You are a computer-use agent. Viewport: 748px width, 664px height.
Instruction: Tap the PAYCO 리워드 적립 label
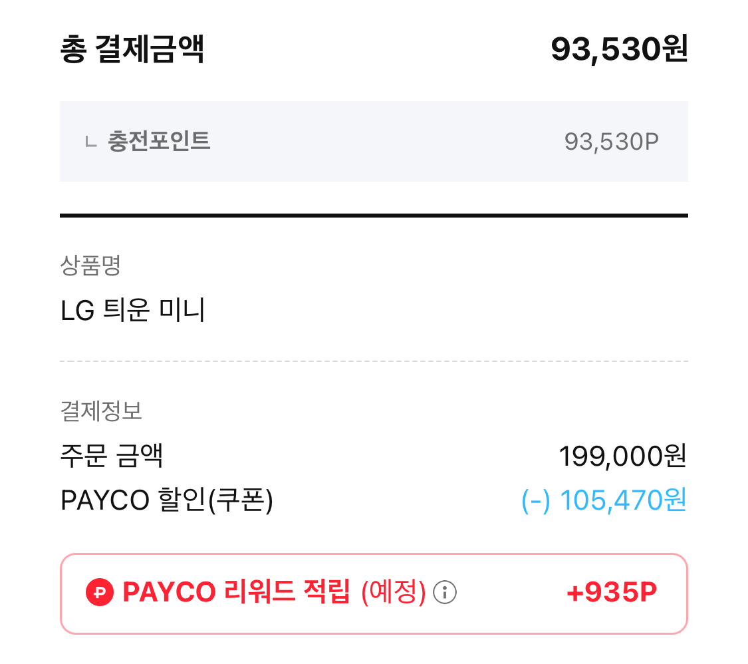[236, 591]
